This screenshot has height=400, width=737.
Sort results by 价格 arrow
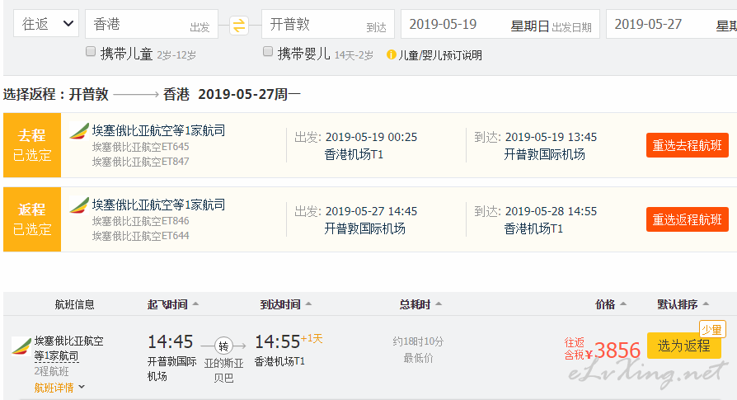point(623,304)
